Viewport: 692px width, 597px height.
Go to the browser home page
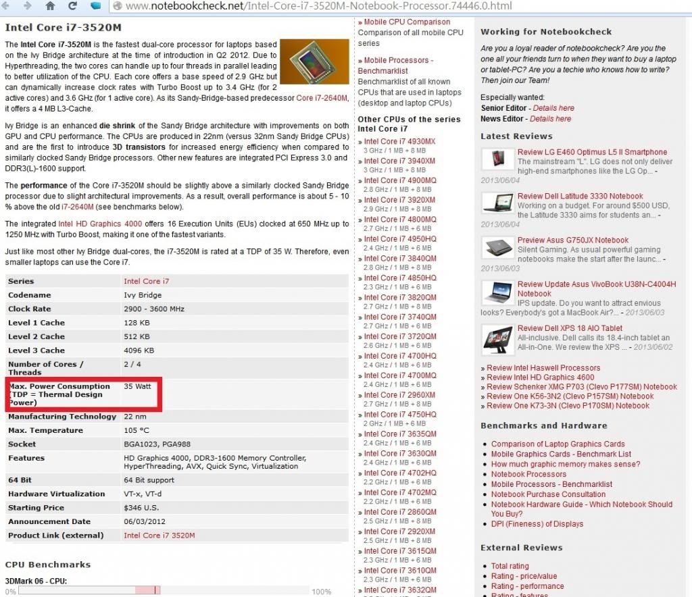pos(50,5)
